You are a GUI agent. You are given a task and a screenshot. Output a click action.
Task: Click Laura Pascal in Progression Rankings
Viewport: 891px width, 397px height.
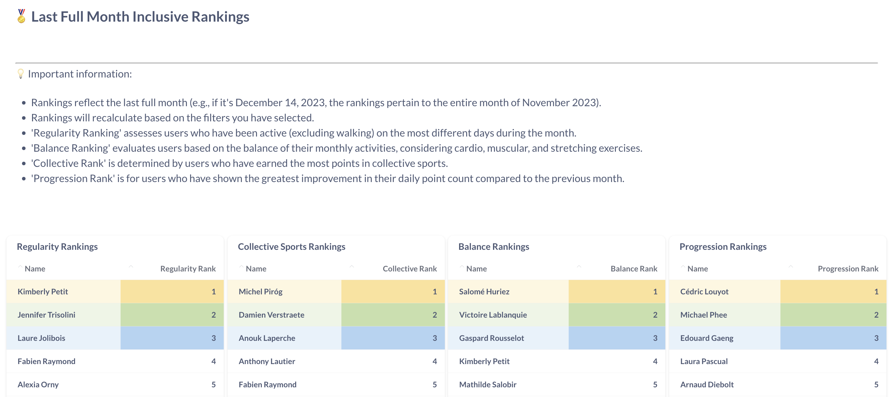pyautogui.click(x=704, y=361)
